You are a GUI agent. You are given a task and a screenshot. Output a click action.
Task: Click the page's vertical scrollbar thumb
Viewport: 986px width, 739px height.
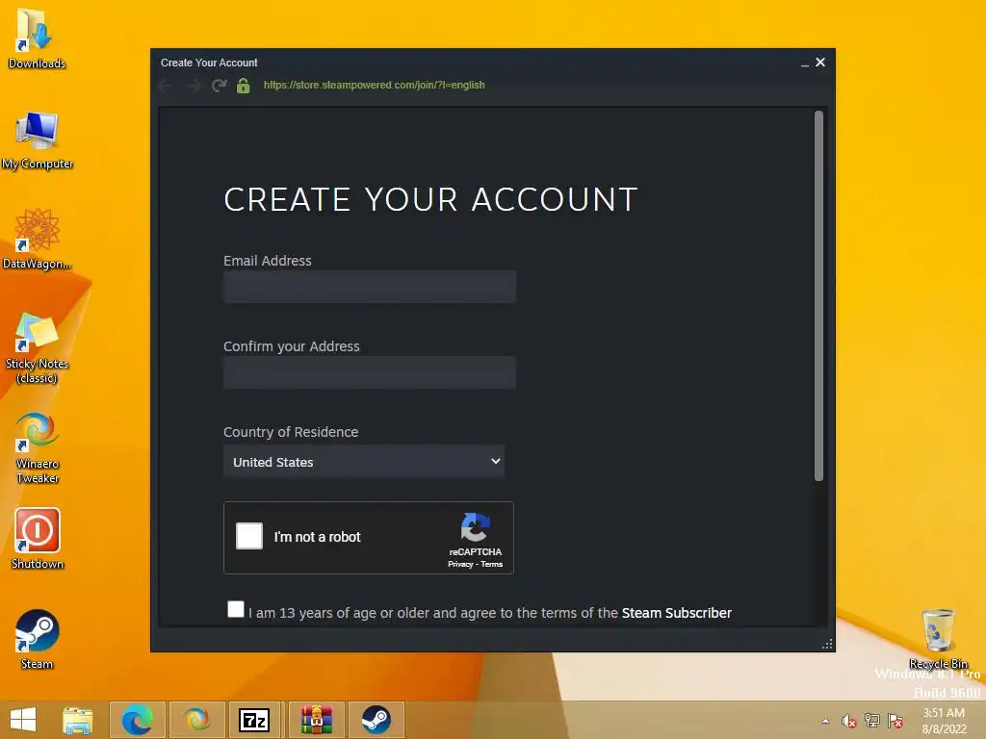tap(818, 296)
